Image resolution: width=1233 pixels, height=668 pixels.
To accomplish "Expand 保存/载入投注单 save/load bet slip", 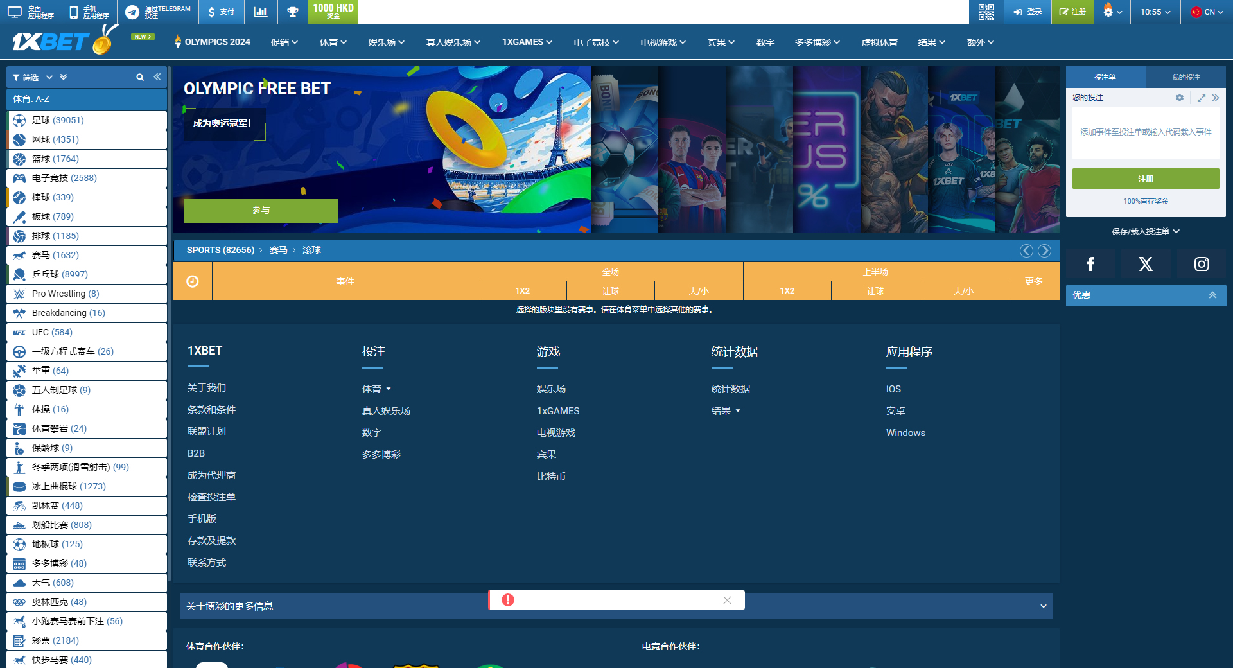I will tap(1146, 231).
